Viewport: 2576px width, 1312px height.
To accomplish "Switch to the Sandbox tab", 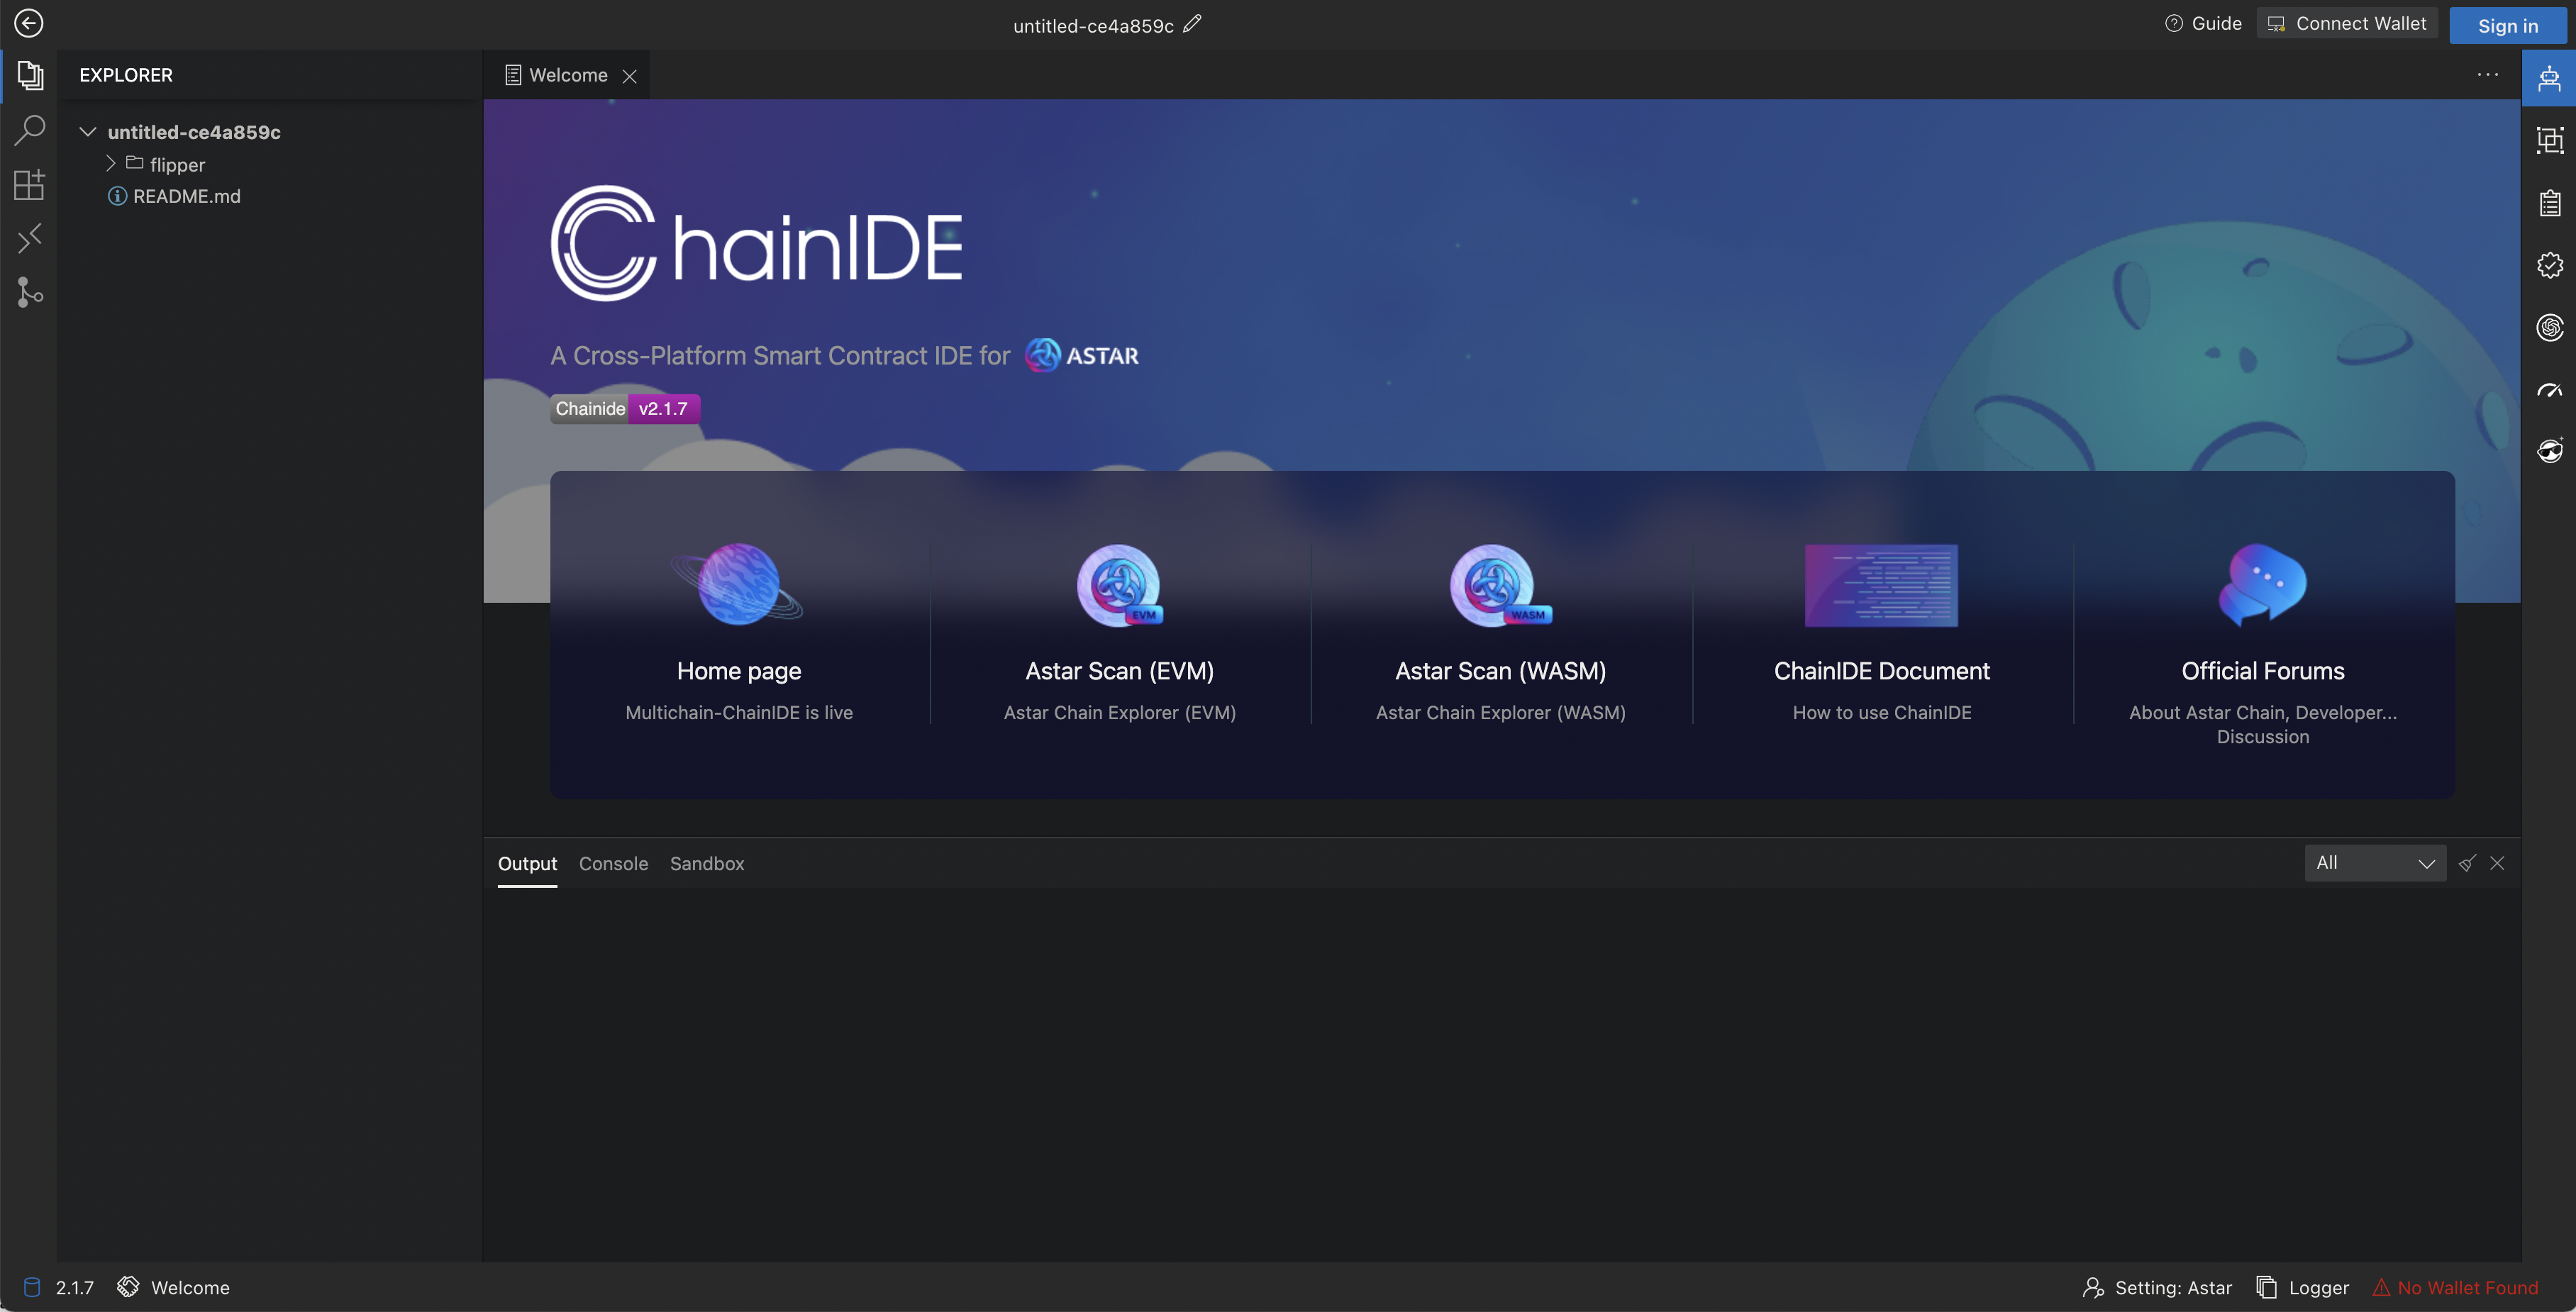I will pos(706,863).
